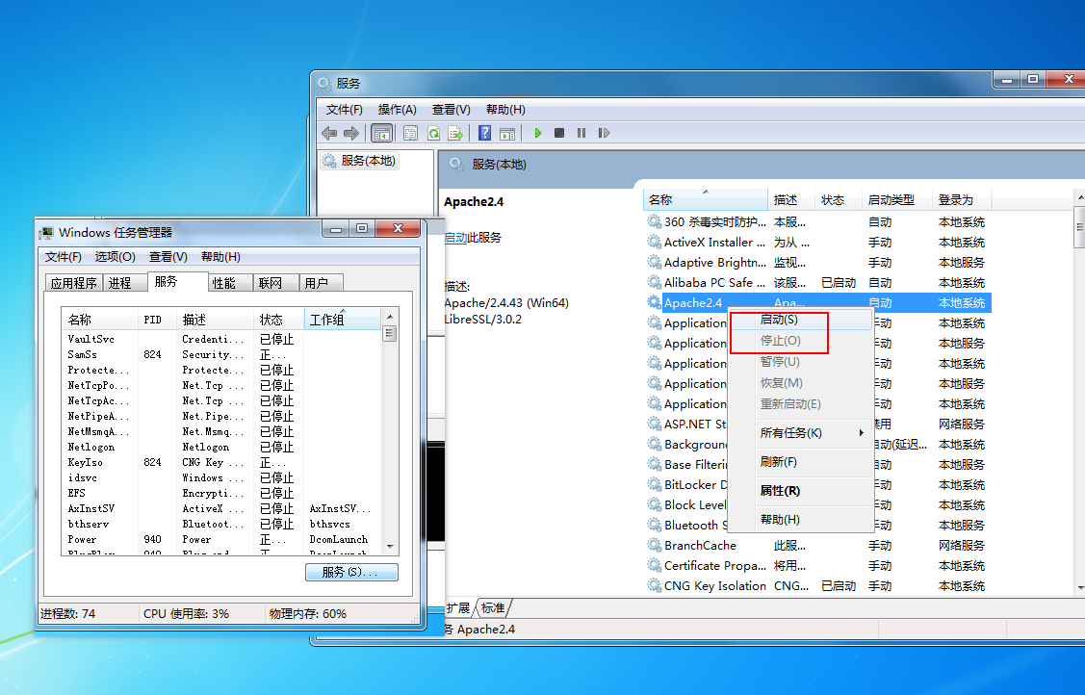
Task: Click the Task Manager title bar icon
Action: click(47, 232)
